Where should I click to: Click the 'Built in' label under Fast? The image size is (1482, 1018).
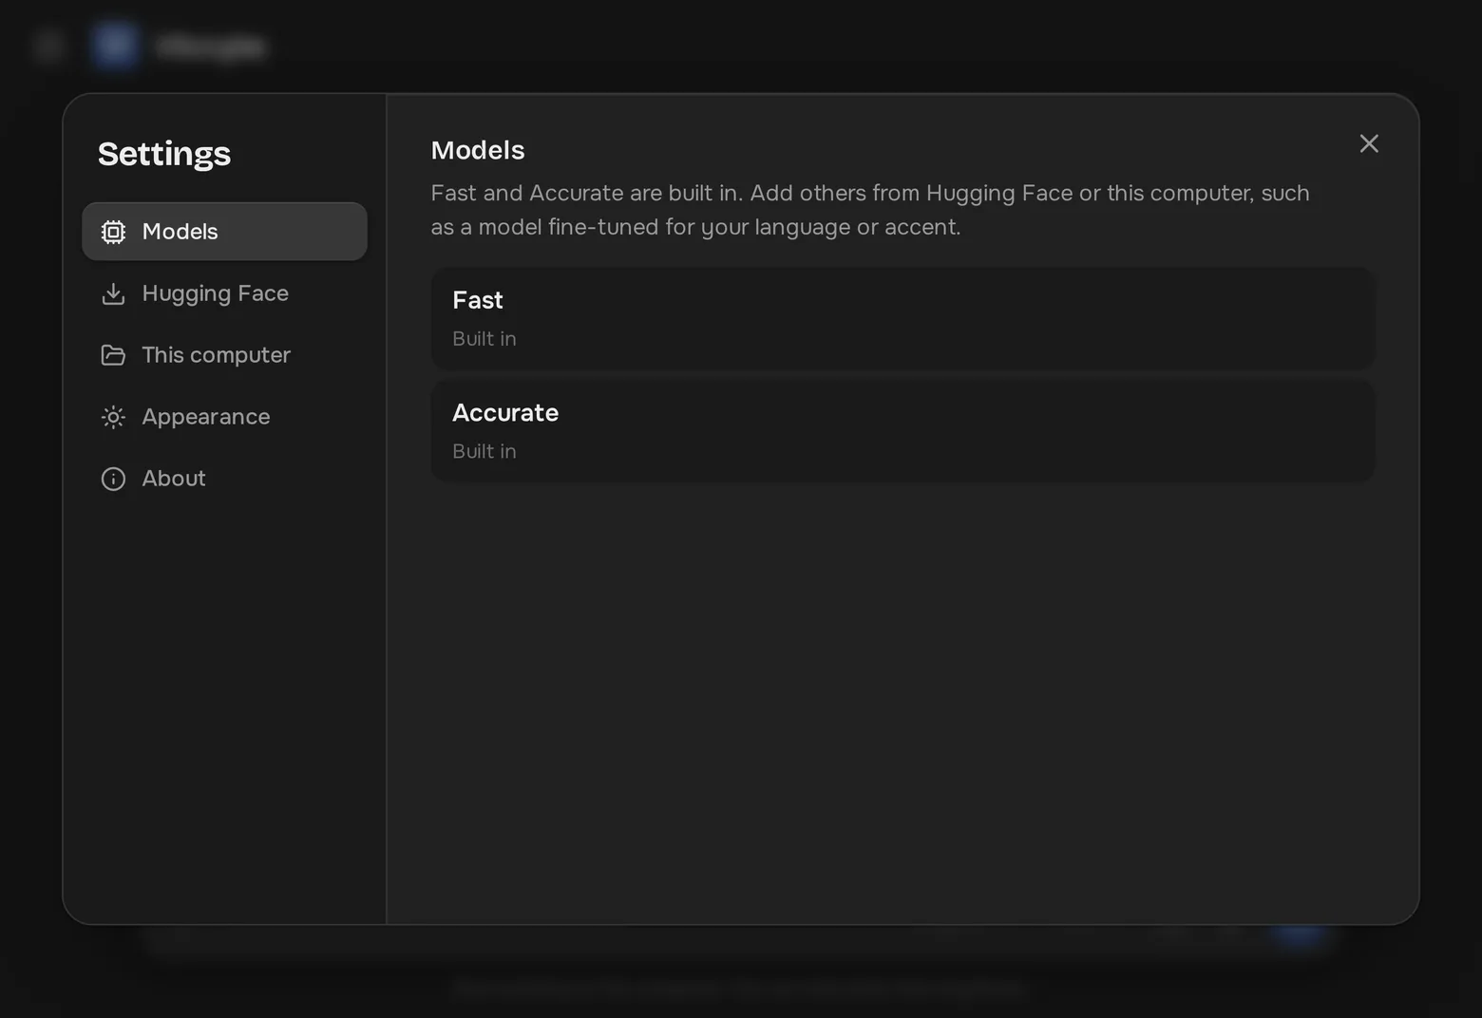click(x=484, y=339)
